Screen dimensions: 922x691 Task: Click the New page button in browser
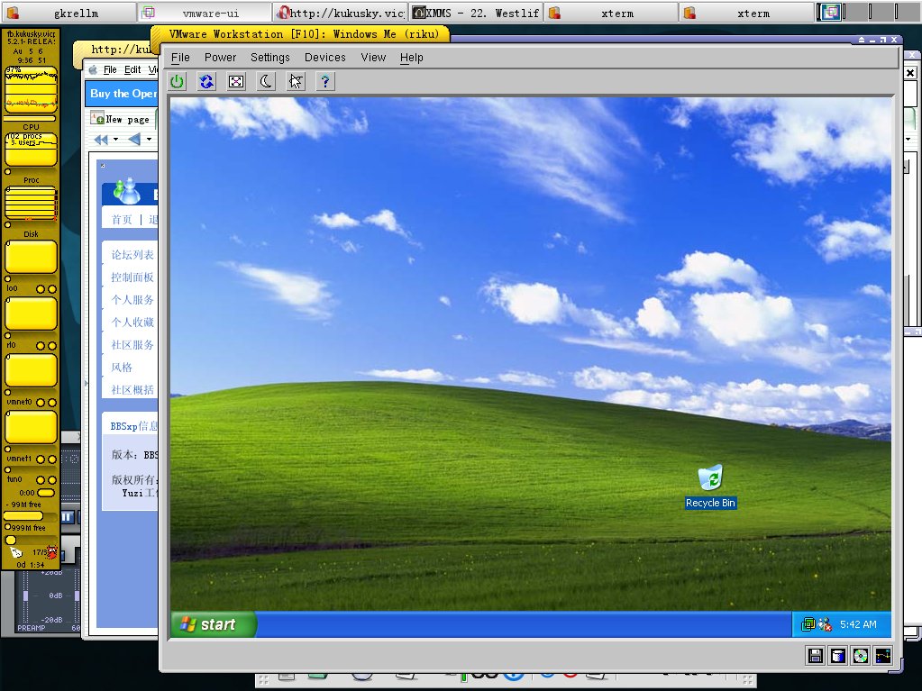click(x=121, y=119)
